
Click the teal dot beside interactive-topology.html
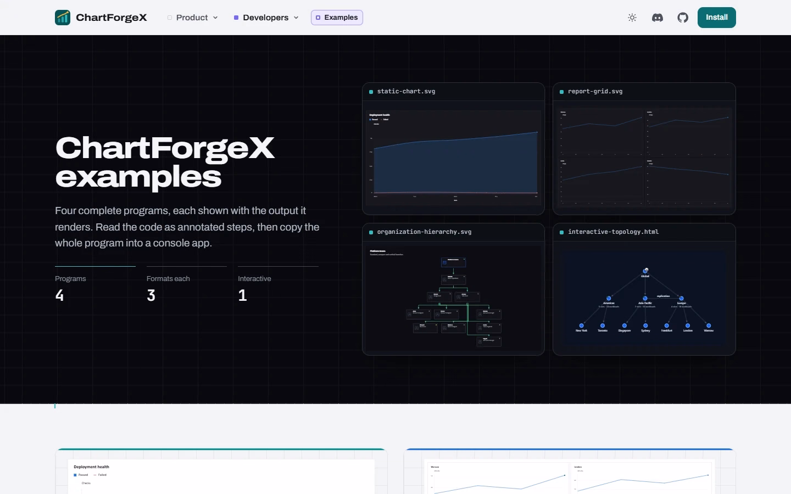(x=561, y=232)
